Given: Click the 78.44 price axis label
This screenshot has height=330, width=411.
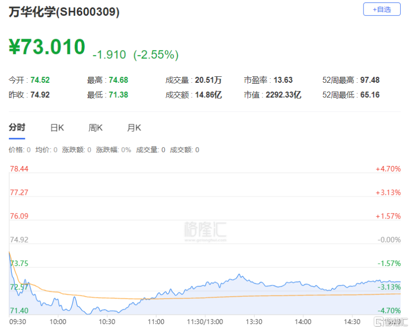Looking at the screenshot, I should (19, 168).
